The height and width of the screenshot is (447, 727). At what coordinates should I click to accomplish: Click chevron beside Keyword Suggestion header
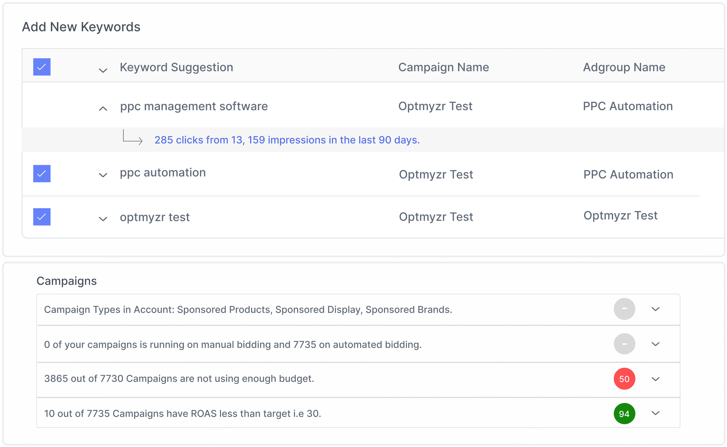[103, 70]
